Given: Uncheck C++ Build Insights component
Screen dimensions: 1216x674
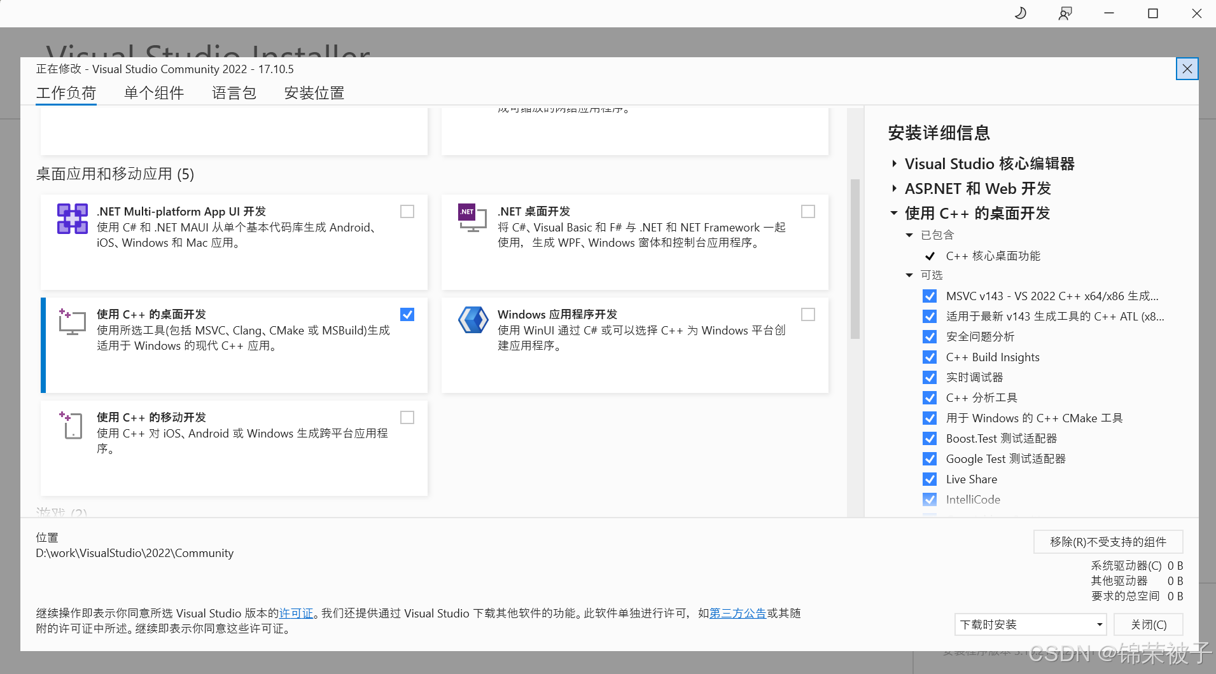Looking at the screenshot, I should click(x=930, y=357).
